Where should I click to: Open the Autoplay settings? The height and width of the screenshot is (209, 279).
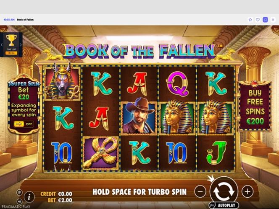[224, 205]
